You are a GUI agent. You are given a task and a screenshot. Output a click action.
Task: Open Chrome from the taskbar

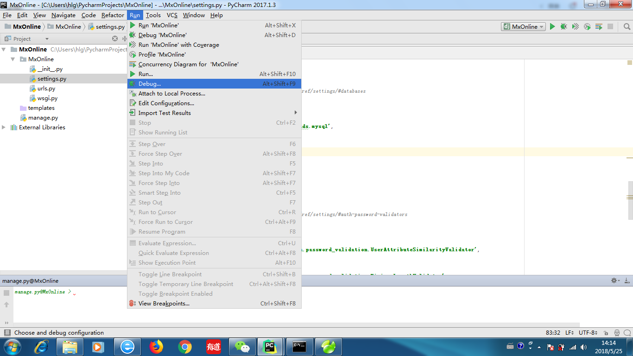point(185,347)
